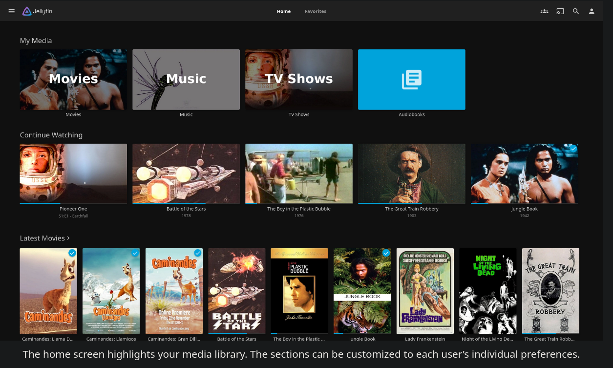Click 'Jungle Book' title in Continue Watching
The image size is (613, 368).
point(525,209)
